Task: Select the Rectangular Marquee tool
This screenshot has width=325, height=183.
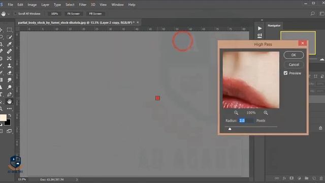Action: coord(9,29)
